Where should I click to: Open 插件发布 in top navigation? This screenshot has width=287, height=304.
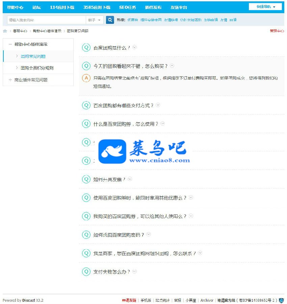153,7
